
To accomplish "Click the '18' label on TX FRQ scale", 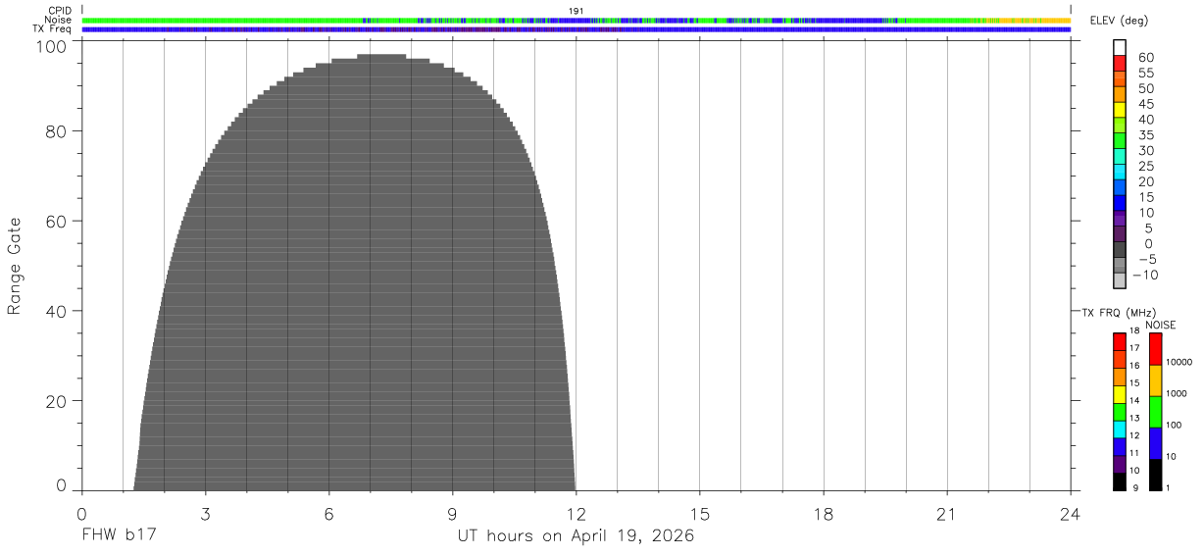I will point(1134,331).
